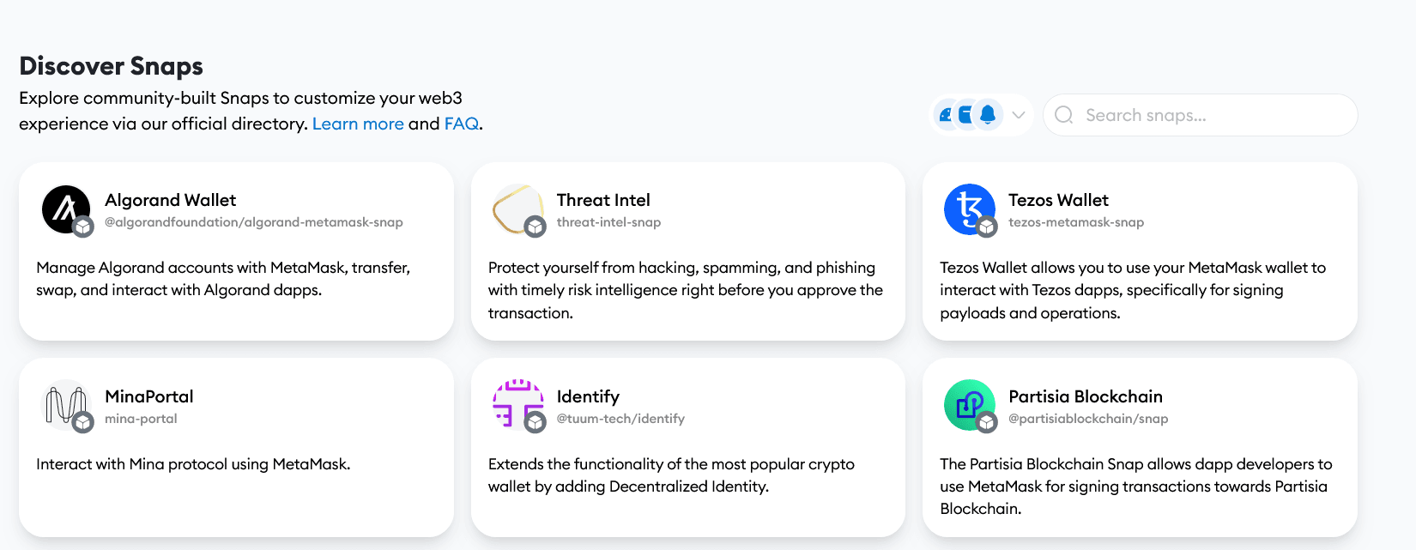
Task: Open the Threat Intel snap title
Action: coord(603,200)
